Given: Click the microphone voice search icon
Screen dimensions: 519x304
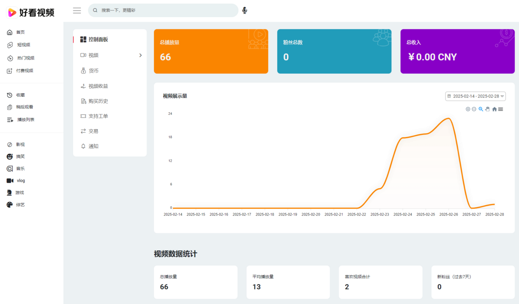Looking at the screenshot, I should pos(245,10).
